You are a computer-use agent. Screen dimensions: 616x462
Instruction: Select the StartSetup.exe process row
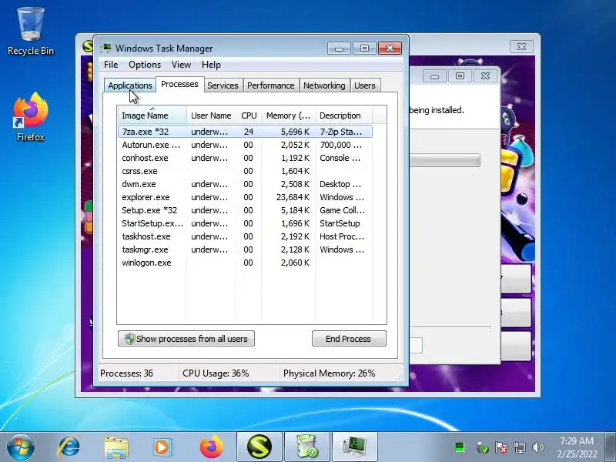tap(245, 223)
